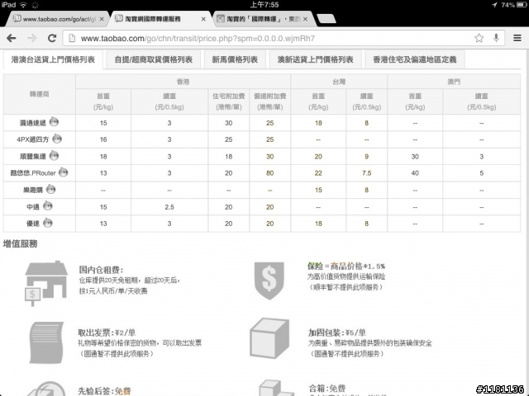Click the 取出发票:¥2/单 heading
The image size is (529, 396).
(x=107, y=332)
